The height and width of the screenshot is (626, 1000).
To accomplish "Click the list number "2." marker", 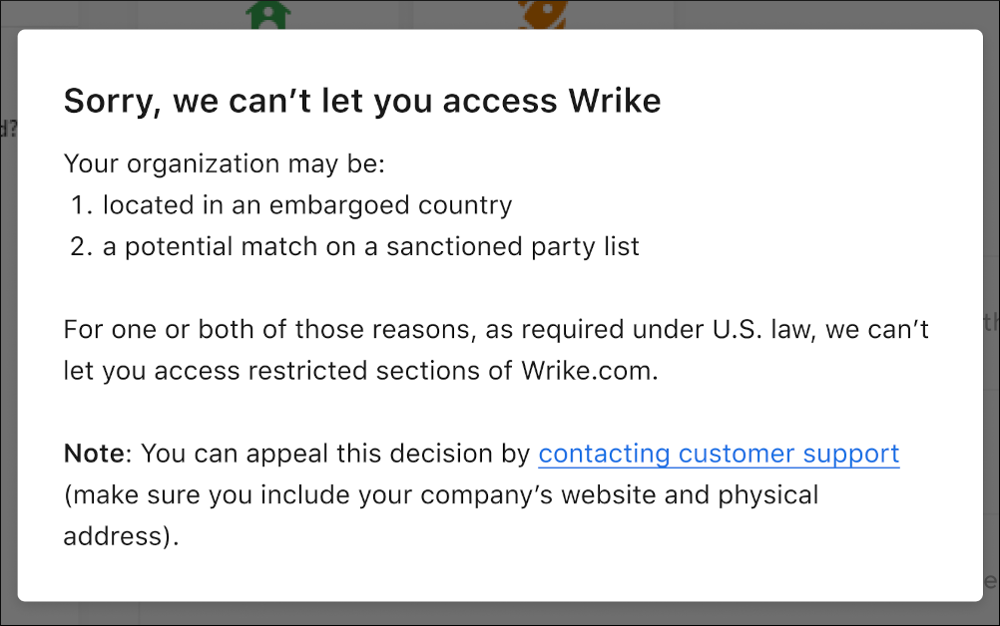I will 81,246.
